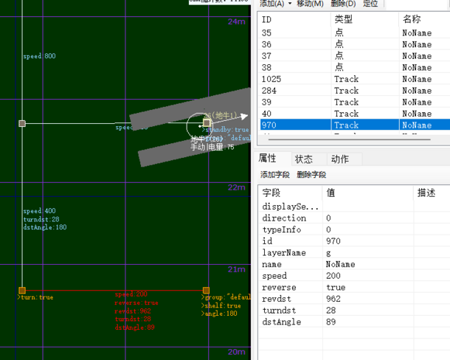Click the white vertical track labeled speed:800

point(22,74)
